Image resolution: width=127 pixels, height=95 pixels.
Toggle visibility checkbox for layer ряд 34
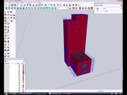tap(19, 68)
